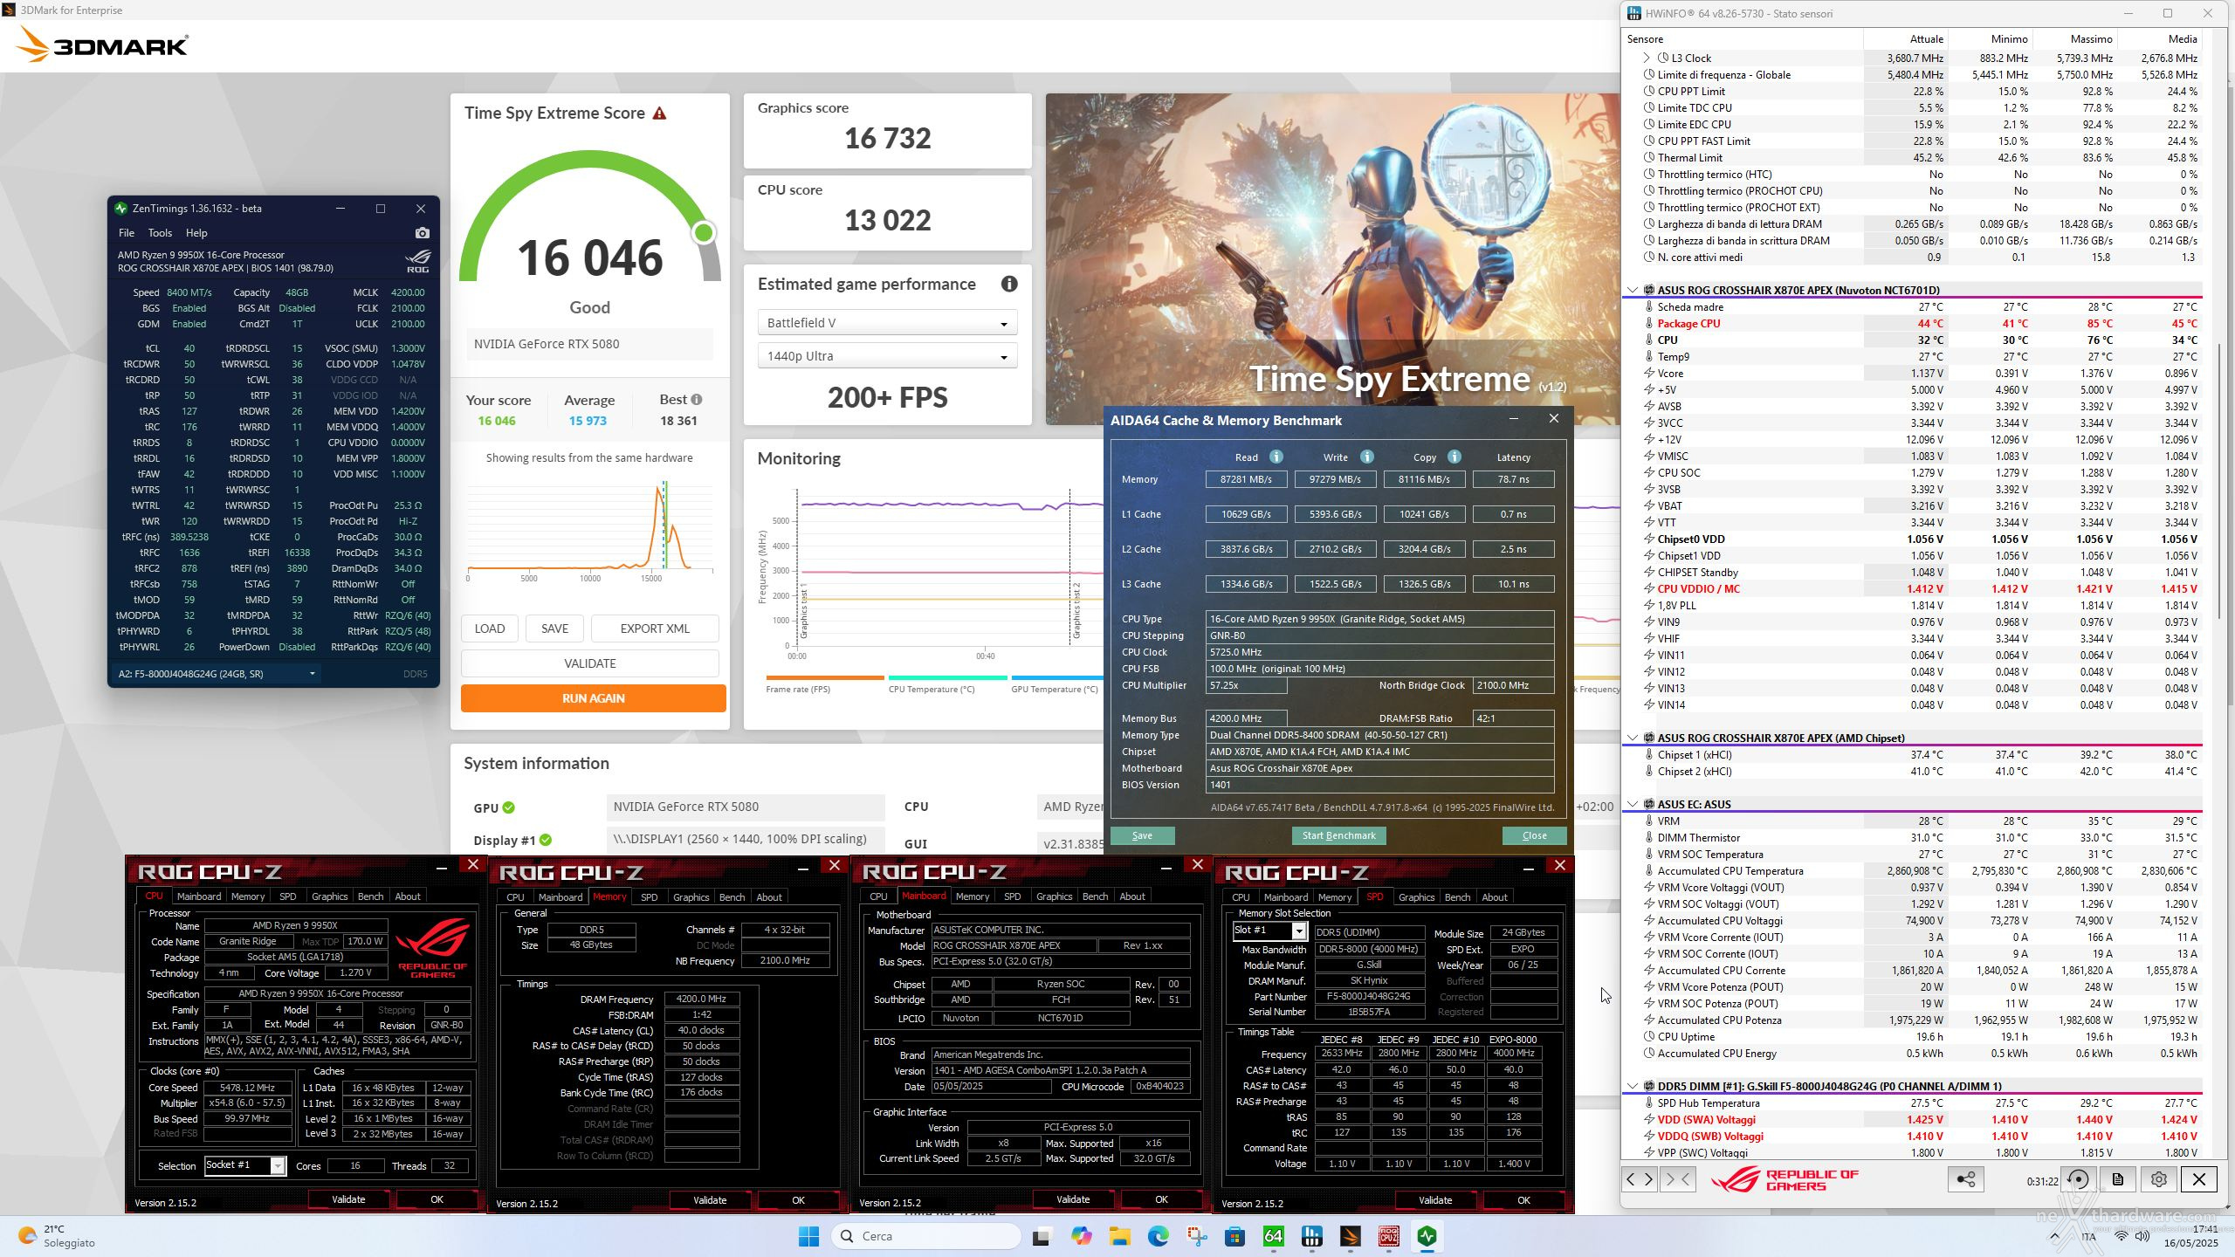Select the Package CPU sensor row
This screenshot has width=2235, height=1257.
click(x=1914, y=324)
